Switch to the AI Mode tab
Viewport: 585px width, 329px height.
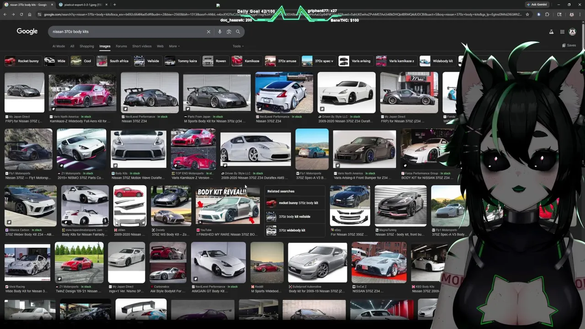pyautogui.click(x=58, y=46)
